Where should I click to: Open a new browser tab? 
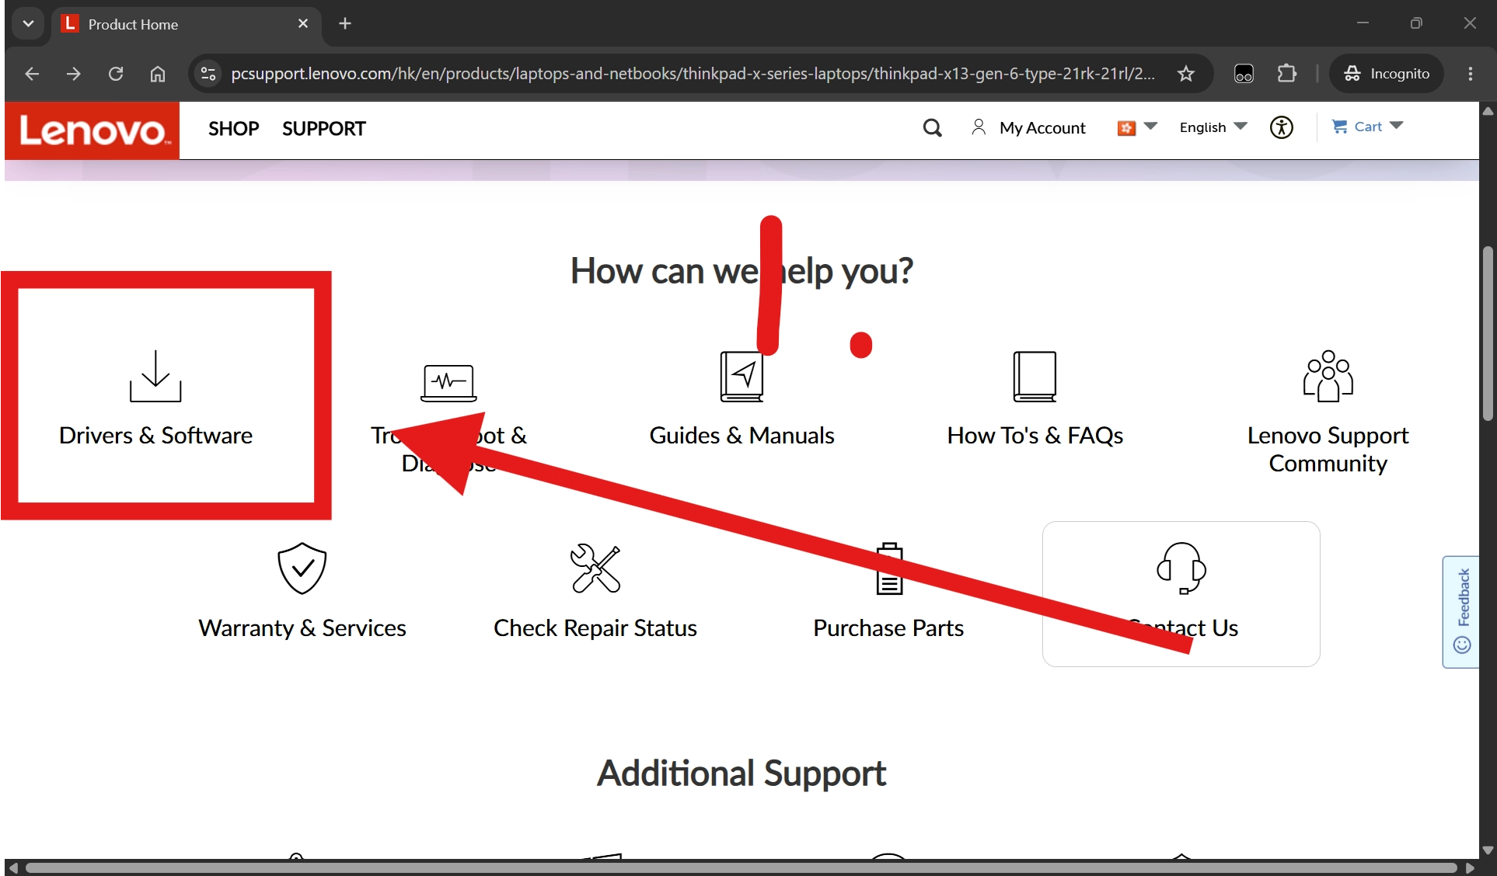(345, 24)
